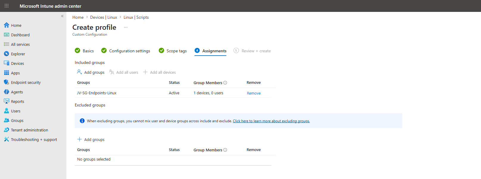Click the '1 devices, 0 users' cell
This screenshot has height=179, width=481.
[x=208, y=93]
